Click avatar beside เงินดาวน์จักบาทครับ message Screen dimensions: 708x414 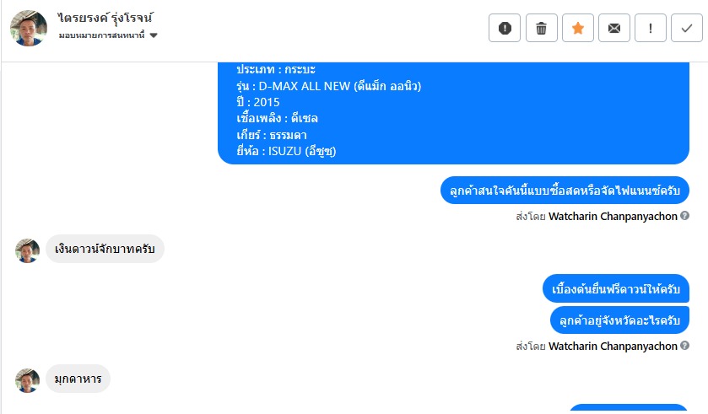[x=28, y=250]
